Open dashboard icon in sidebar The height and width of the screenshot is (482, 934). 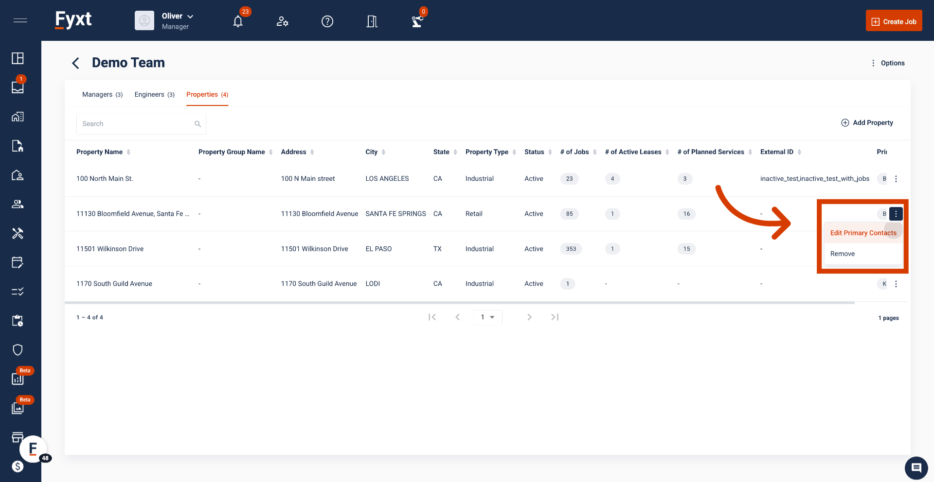18,58
